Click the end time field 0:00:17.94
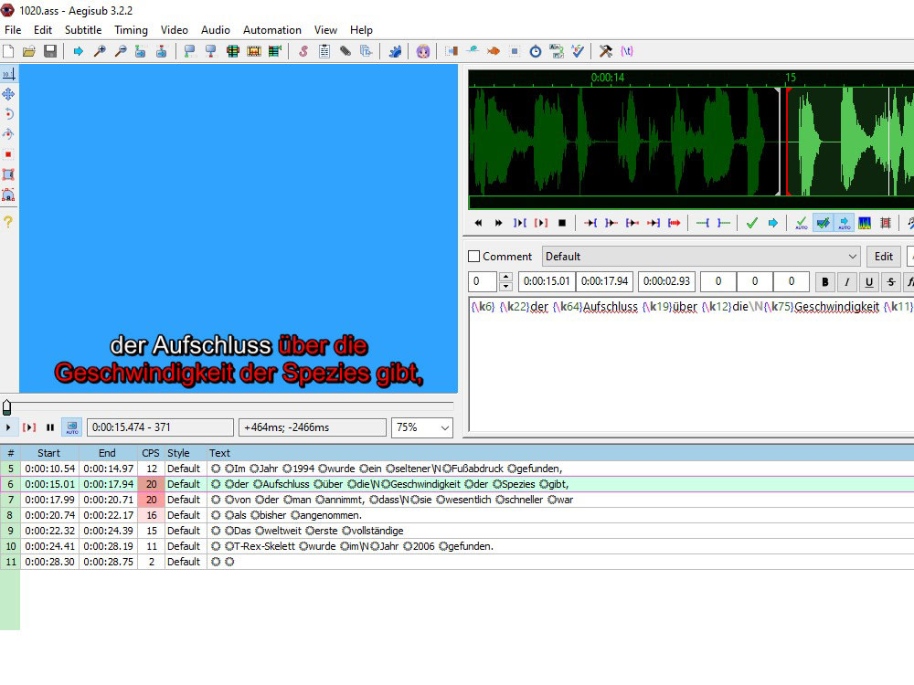 pos(605,281)
